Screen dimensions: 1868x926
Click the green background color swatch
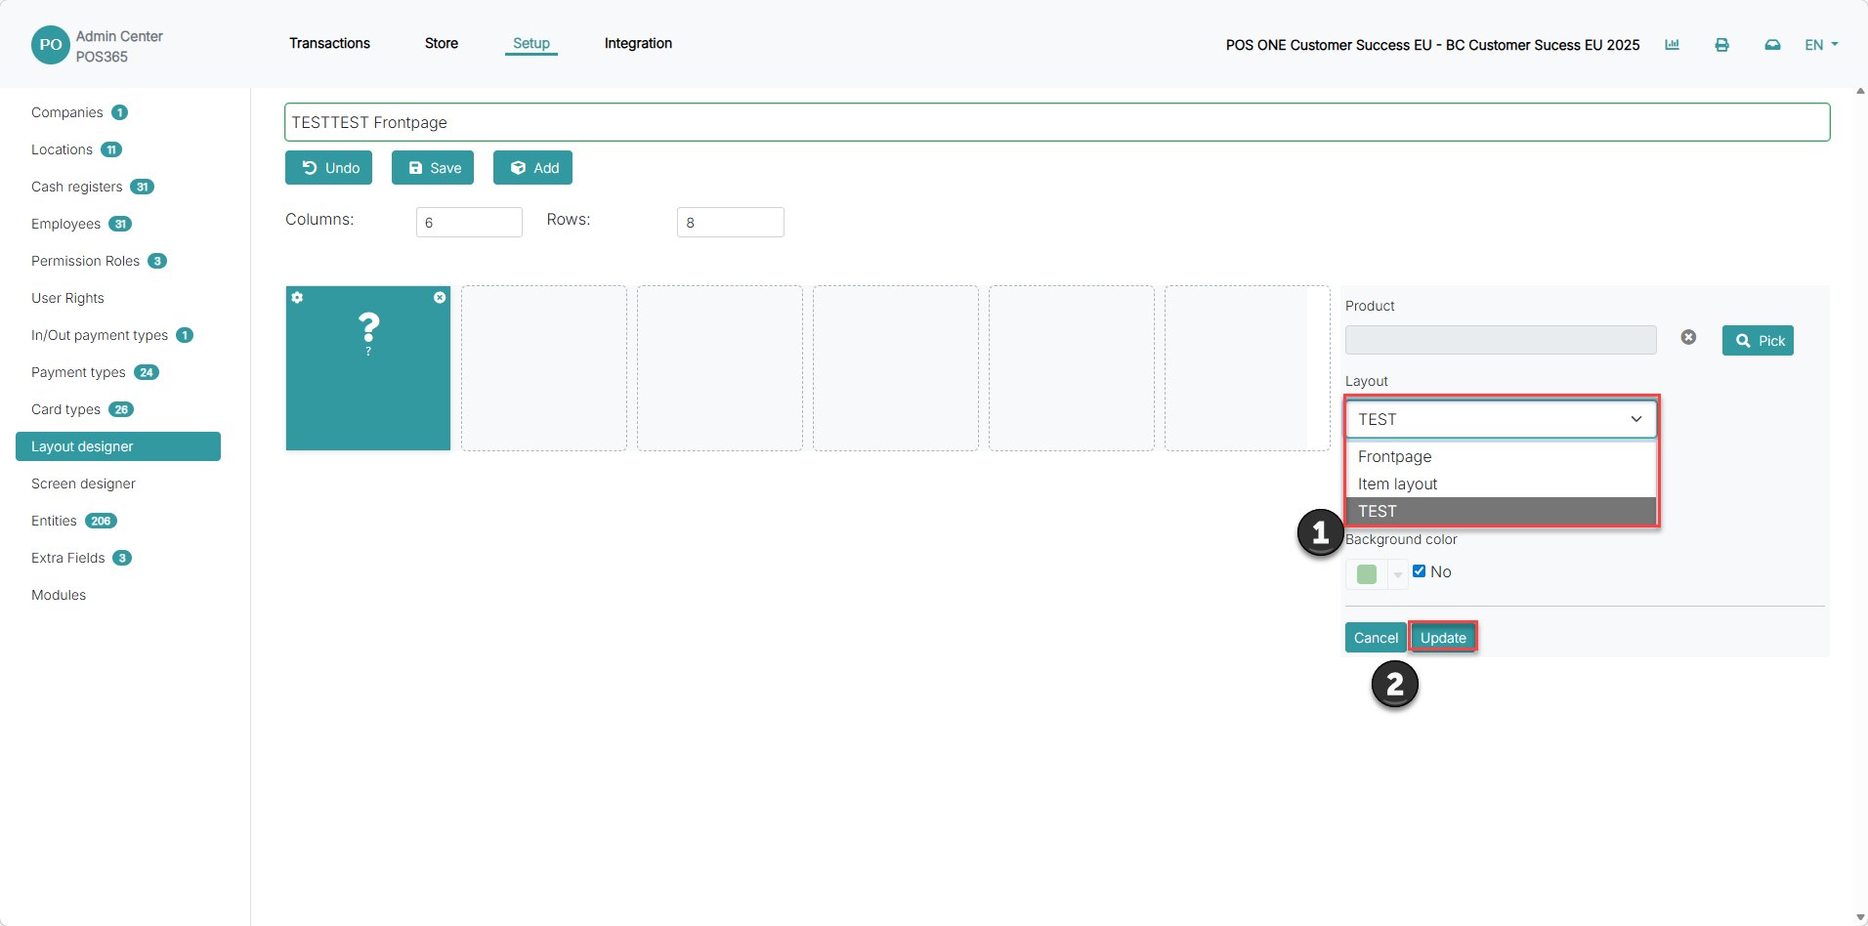coord(1367,574)
